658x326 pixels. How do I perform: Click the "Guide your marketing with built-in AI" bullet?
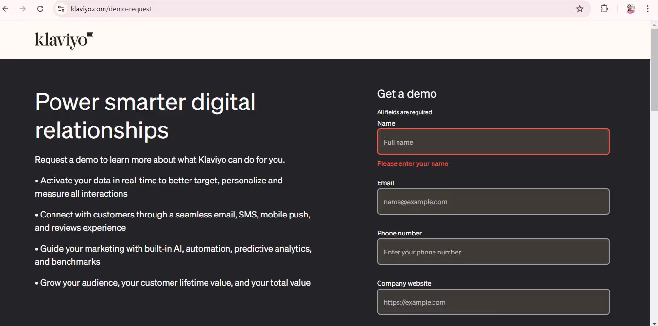(173, 255)
